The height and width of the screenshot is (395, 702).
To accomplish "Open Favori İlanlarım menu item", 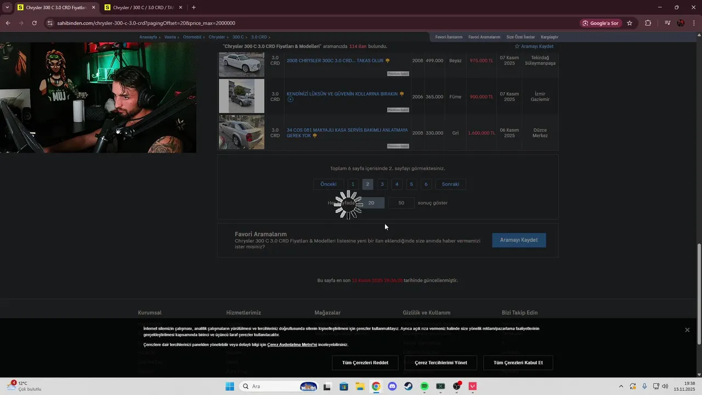I will click(x=449, y=37).
